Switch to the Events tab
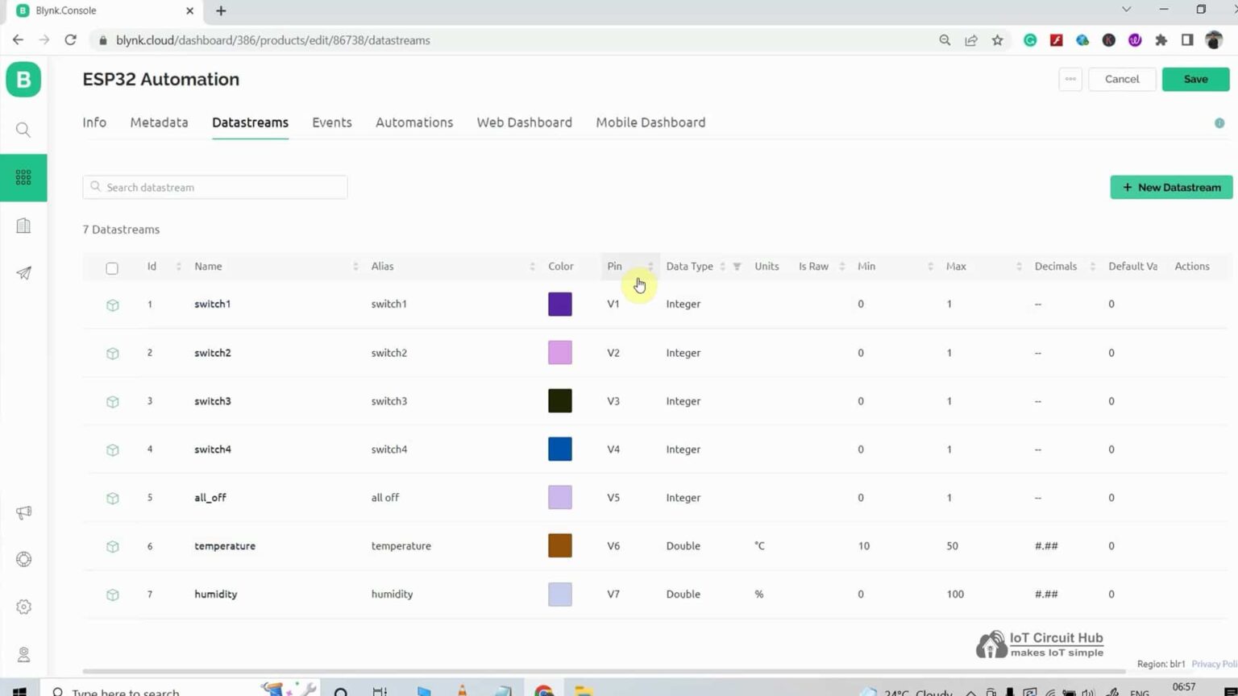 pyautogui.click(x=331, y=122)
